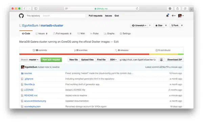Click the yellow language bar segment

click(163, 54)
